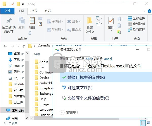Click the Up one level arrow
Image resolution: width=152 pixels, height=126 pixels.
point(24,46)
